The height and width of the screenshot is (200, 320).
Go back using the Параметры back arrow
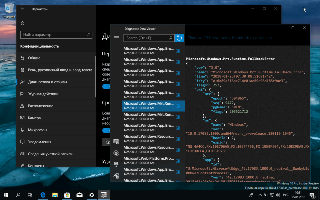(22, 9)
